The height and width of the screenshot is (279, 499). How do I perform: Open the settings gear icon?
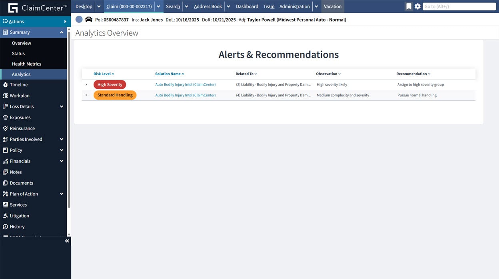(x=417, y=6)
